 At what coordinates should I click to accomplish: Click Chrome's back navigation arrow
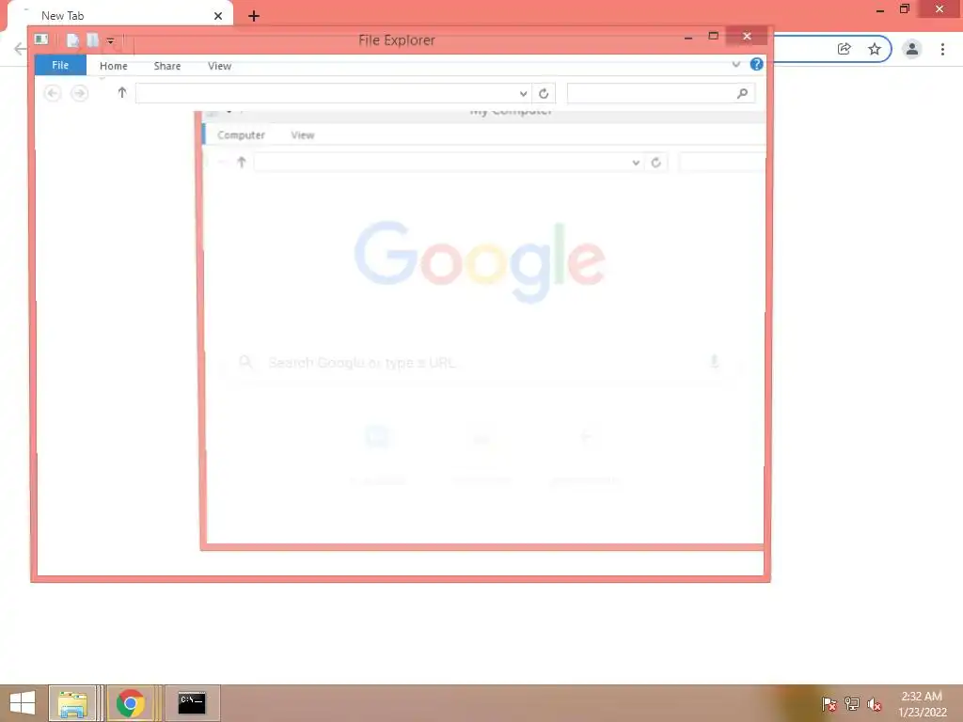(x=21, y=49)
